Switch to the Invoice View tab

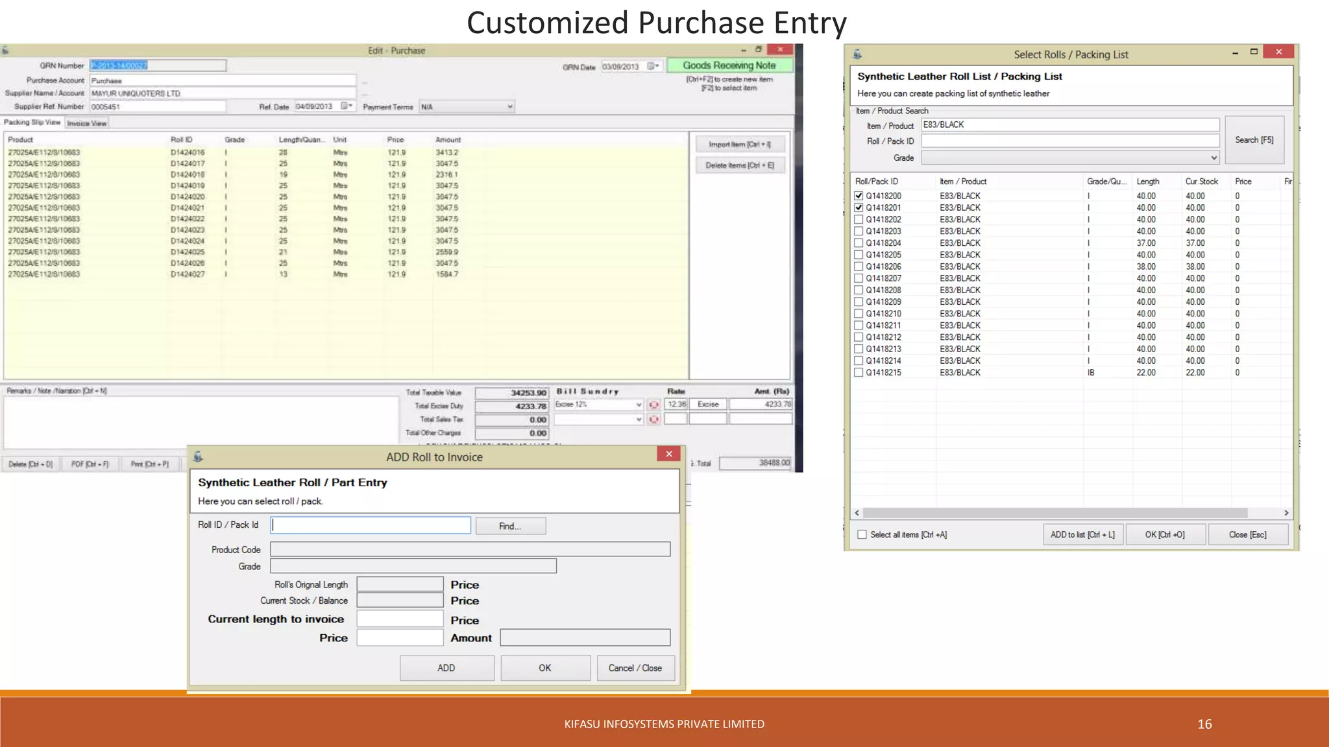(86, 123)
